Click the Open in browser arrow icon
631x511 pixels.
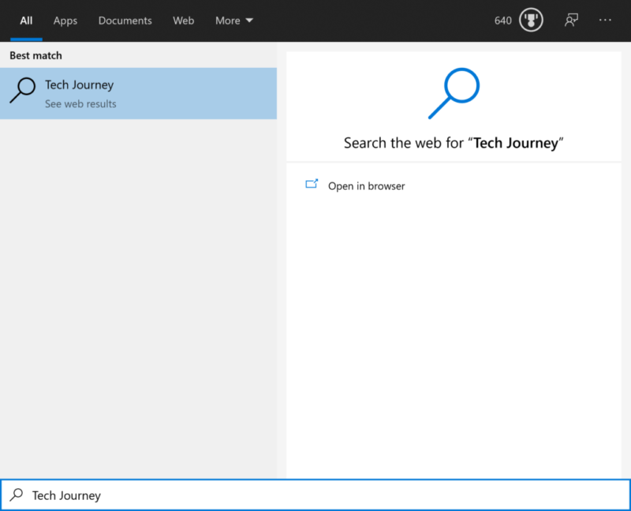pyautogui.click(x=312, y=183)
